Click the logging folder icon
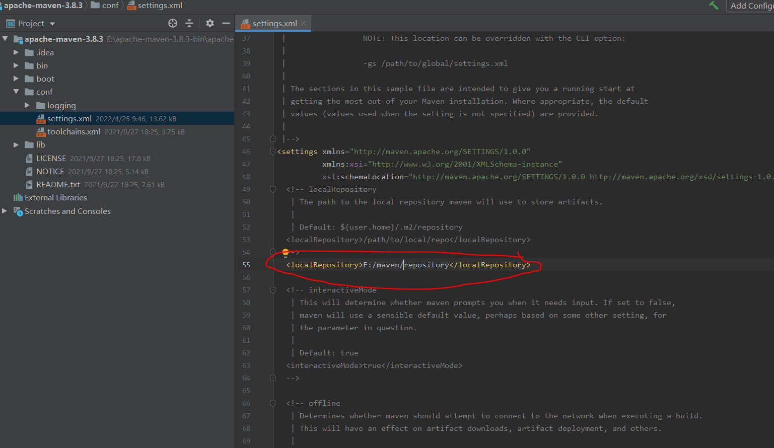Viewport: 774px width, 448px height. pos(41,105)
